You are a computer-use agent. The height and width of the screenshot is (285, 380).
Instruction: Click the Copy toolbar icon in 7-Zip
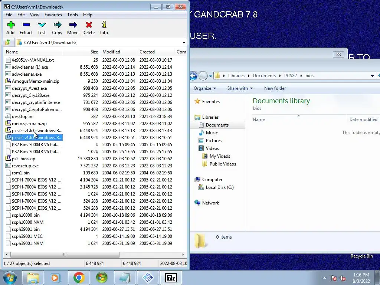(57, 28)
